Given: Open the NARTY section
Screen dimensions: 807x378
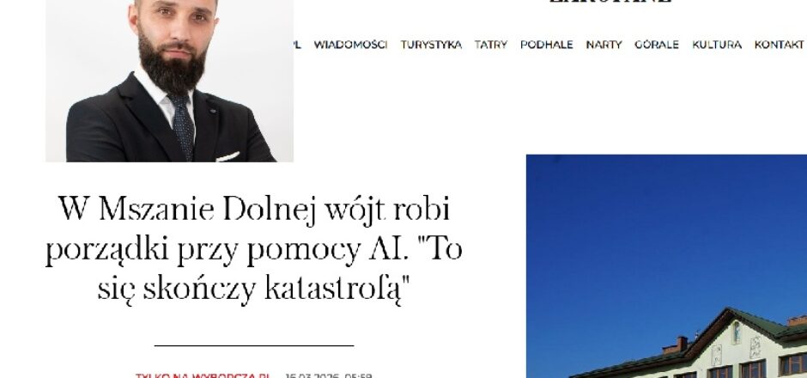Looking at the screenshot, I should click(x=604, y=45).
